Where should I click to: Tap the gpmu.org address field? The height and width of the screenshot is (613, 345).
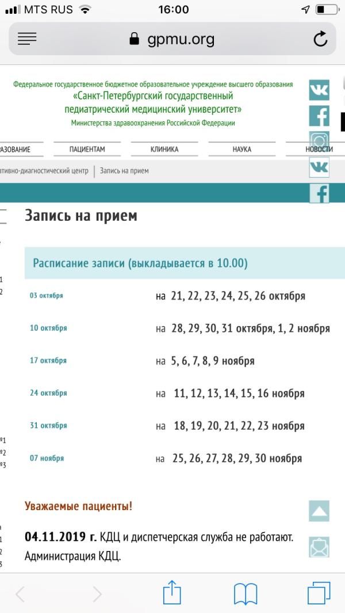172,39
